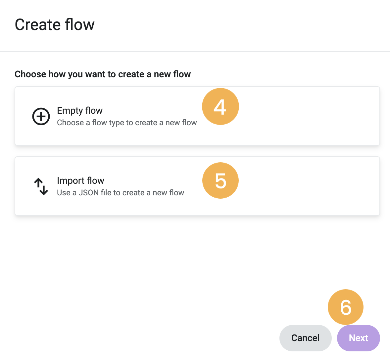Select the Empty flow title text
Screen dimensions: 390x355
80,110
